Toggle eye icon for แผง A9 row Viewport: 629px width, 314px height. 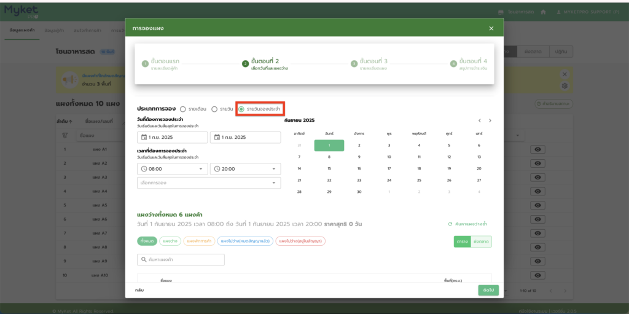tap(537, 261)
